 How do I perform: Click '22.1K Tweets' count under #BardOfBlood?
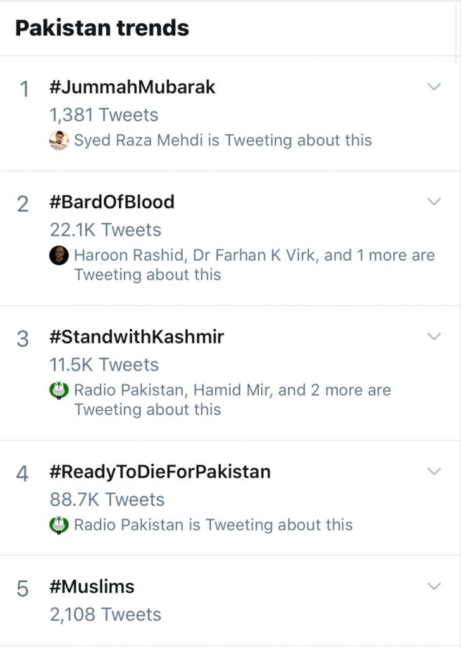click(106, 230)
